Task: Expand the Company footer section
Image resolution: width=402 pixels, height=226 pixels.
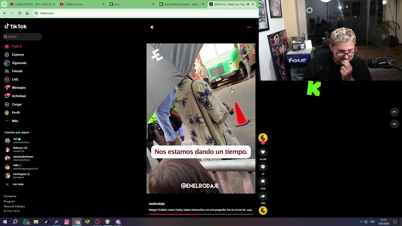Action: pyautogui.click(x=10, y=196)
